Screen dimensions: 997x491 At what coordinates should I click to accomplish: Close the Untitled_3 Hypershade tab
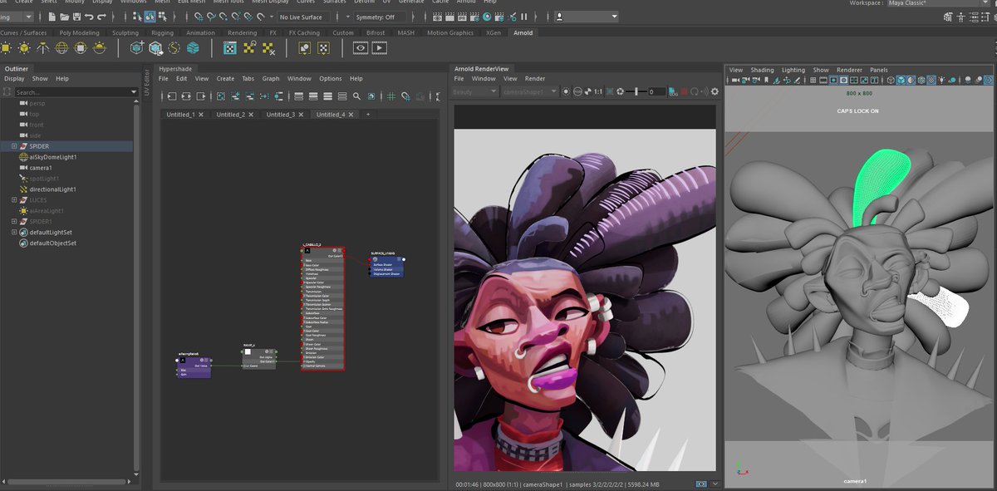[301, 114]
